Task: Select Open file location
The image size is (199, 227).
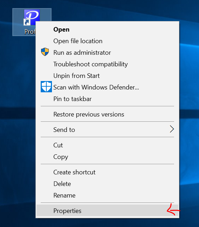Action: pyautogui.click(x=107, y=41)
